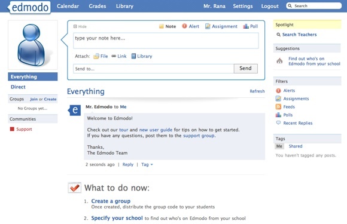347x224 pixels.
Task: Open the Calendar menu
Action: tap(68, 6)
